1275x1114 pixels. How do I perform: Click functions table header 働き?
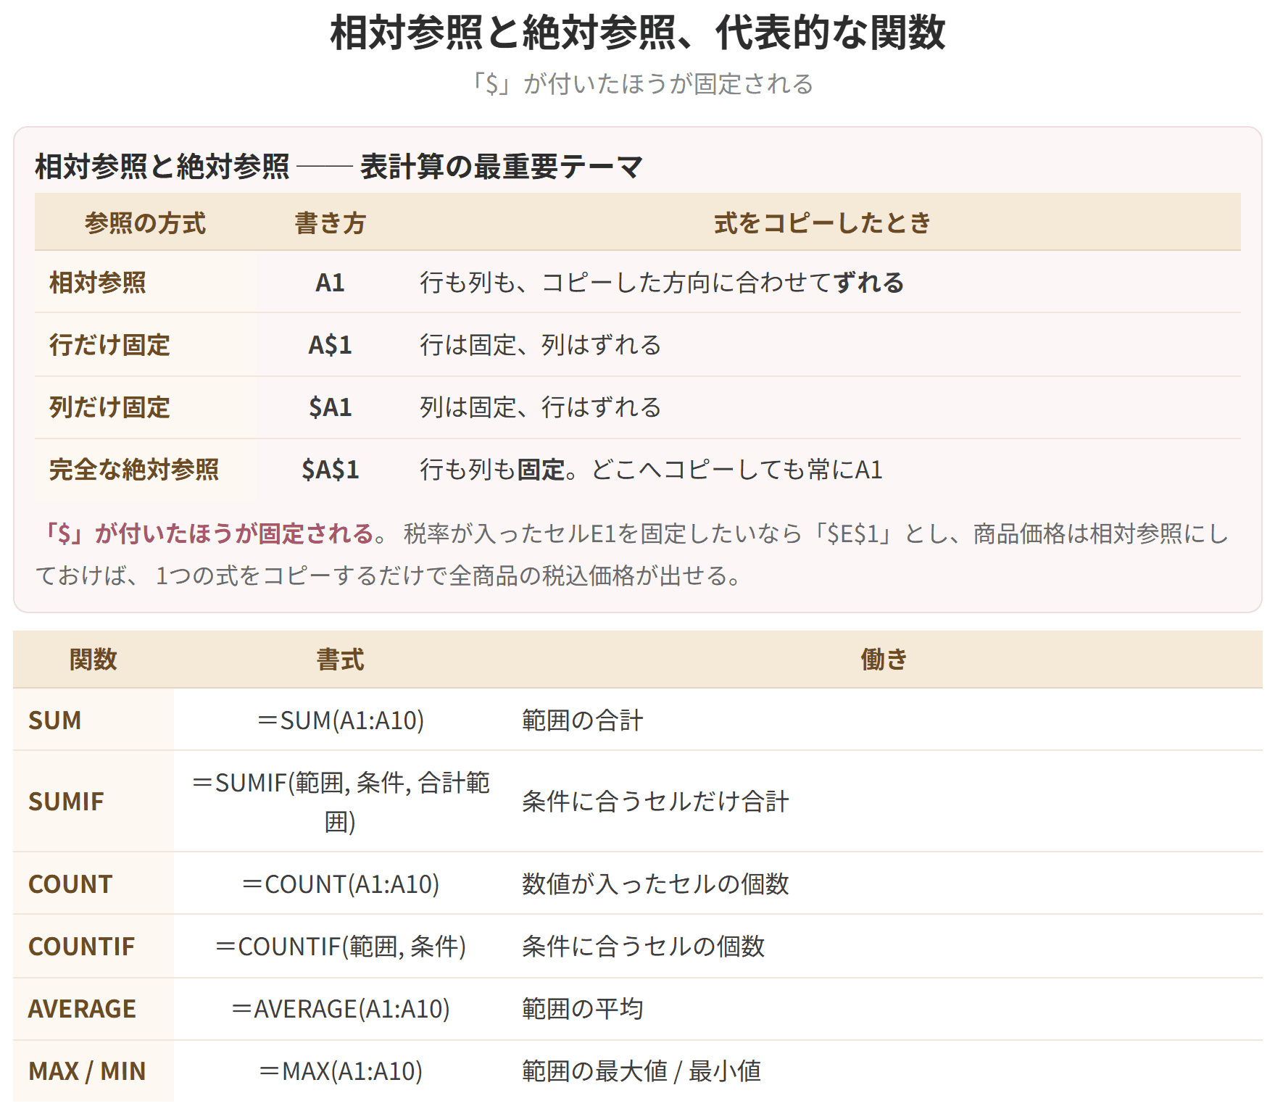click(x=884, y=660)
